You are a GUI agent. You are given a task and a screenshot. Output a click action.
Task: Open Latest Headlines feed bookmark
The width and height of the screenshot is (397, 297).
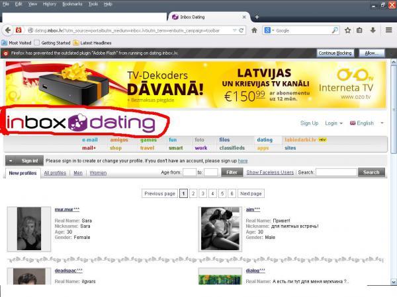pos(93,43)
